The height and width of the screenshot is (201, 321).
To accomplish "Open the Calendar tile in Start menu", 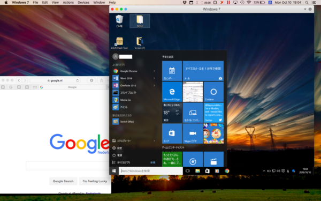I will click(x=172, y=71).
